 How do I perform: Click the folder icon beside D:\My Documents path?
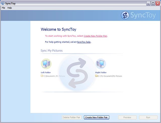tap(96, 76)
